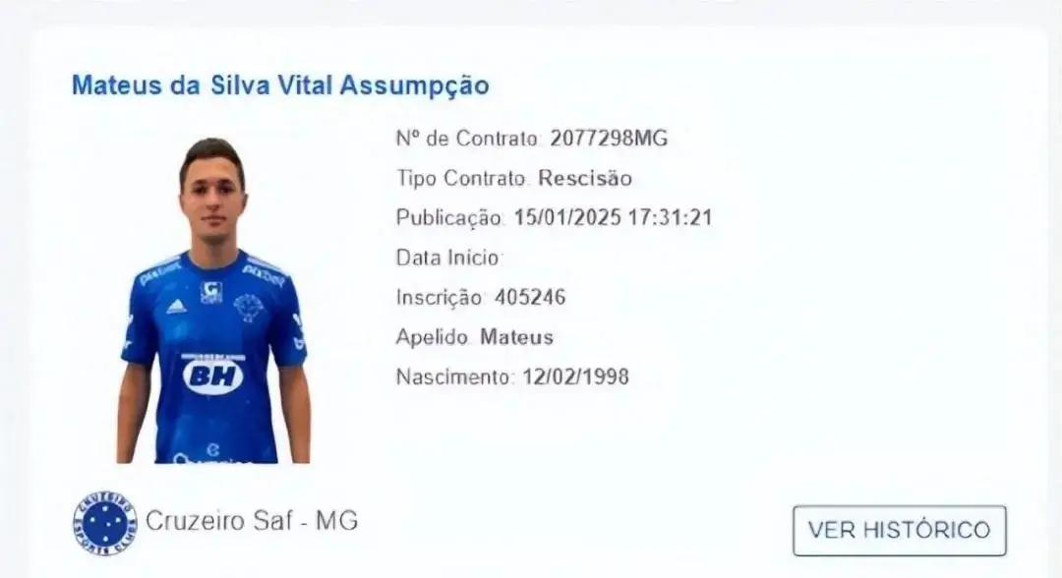
Task: Click the Tipo Contrato label
Action: (461, 178)
